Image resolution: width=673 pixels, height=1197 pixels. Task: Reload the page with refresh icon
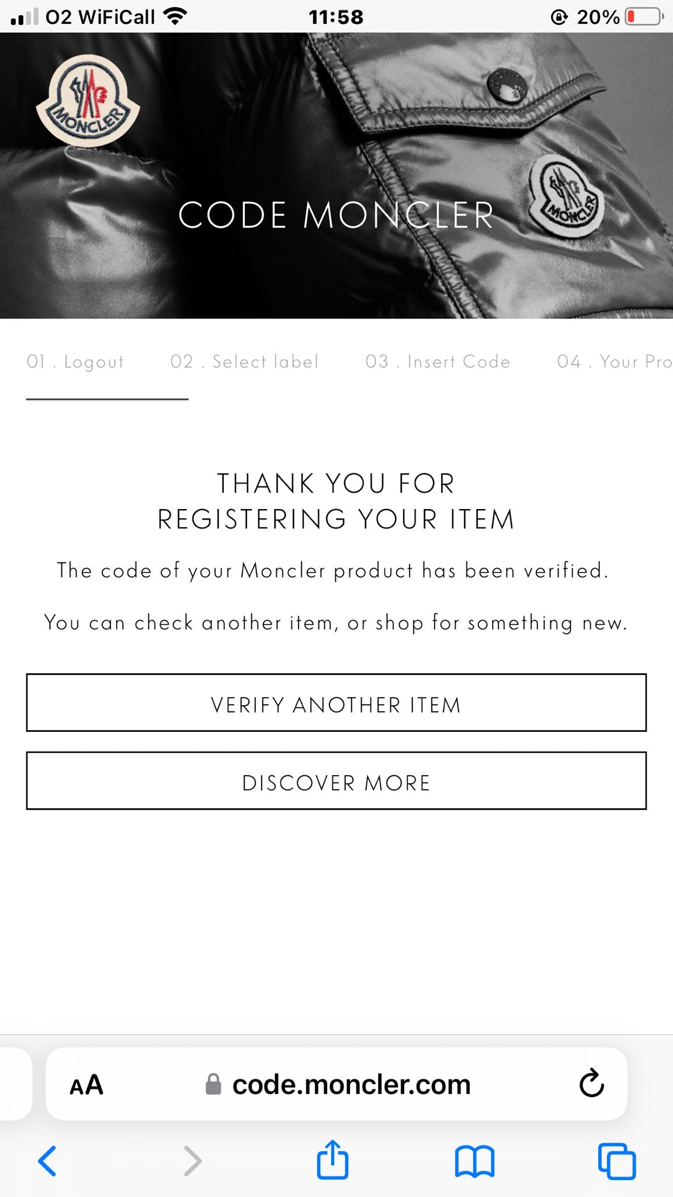pyautogui.click(x=591, y=1084)
